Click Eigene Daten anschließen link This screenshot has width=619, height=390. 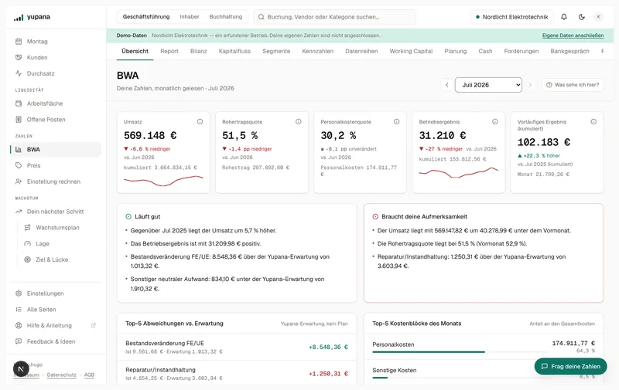pyautogui.click(x=573, y=36)
